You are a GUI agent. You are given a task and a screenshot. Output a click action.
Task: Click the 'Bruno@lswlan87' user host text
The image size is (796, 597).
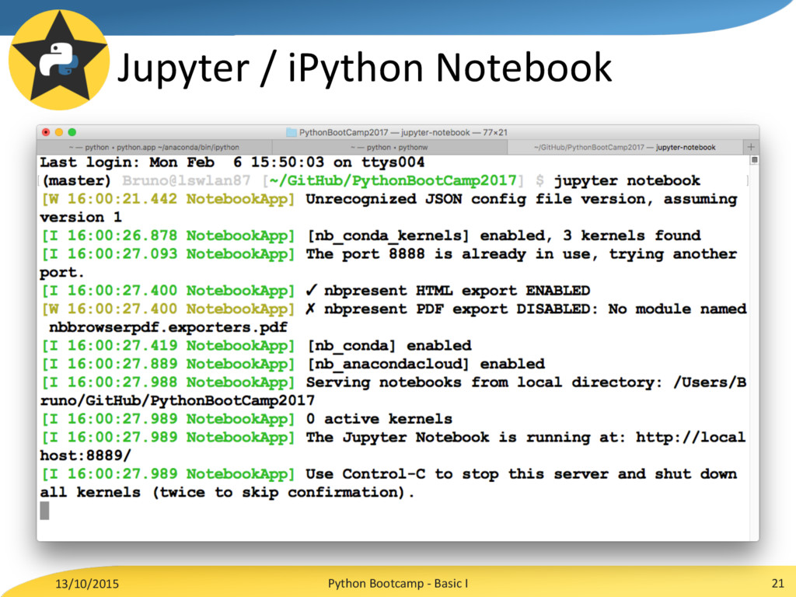[187, 180]
